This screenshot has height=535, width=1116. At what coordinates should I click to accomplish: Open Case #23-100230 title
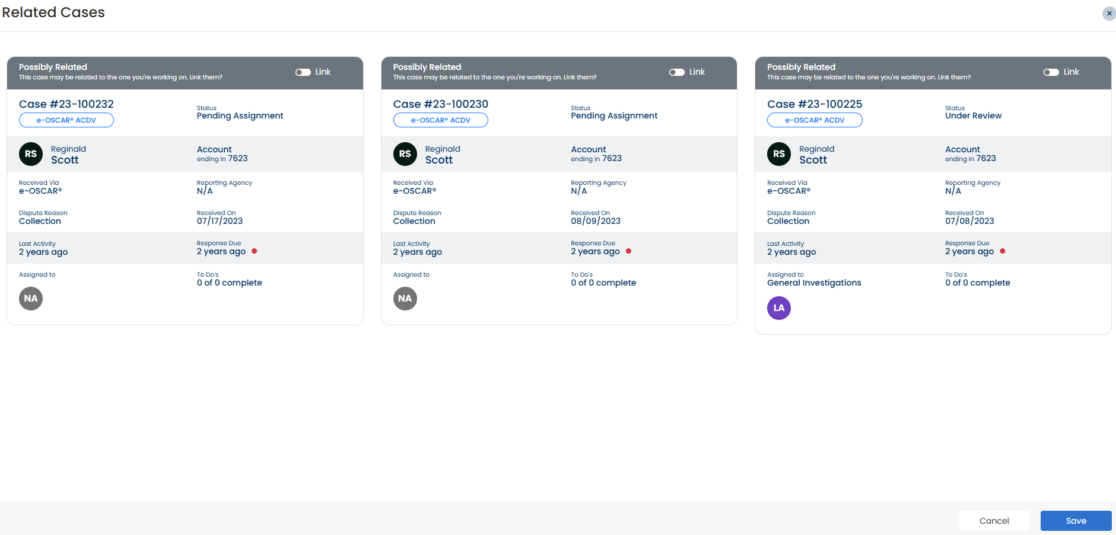pos(441,104)
